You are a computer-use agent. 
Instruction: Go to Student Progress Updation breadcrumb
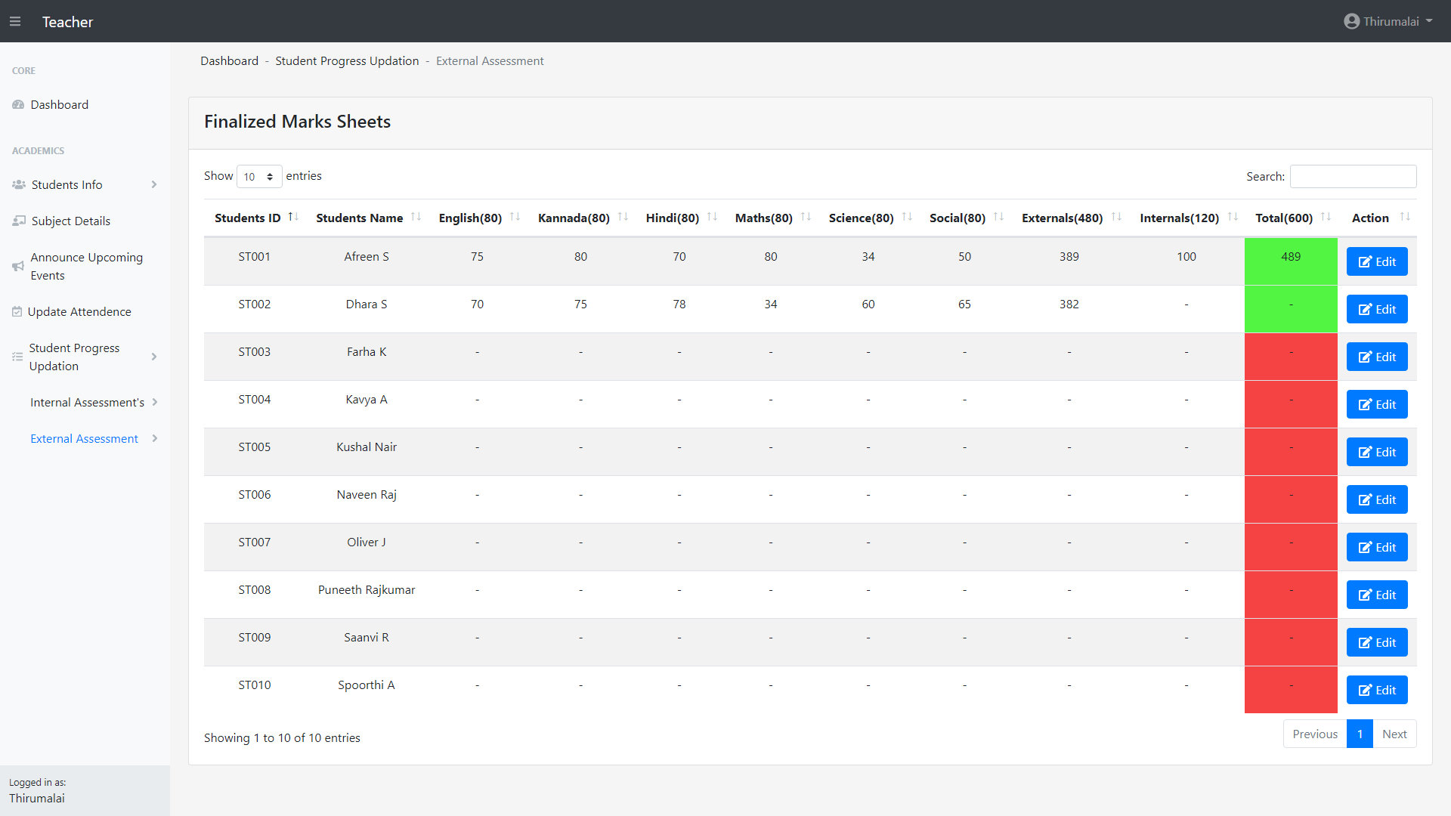pos(347,61)
